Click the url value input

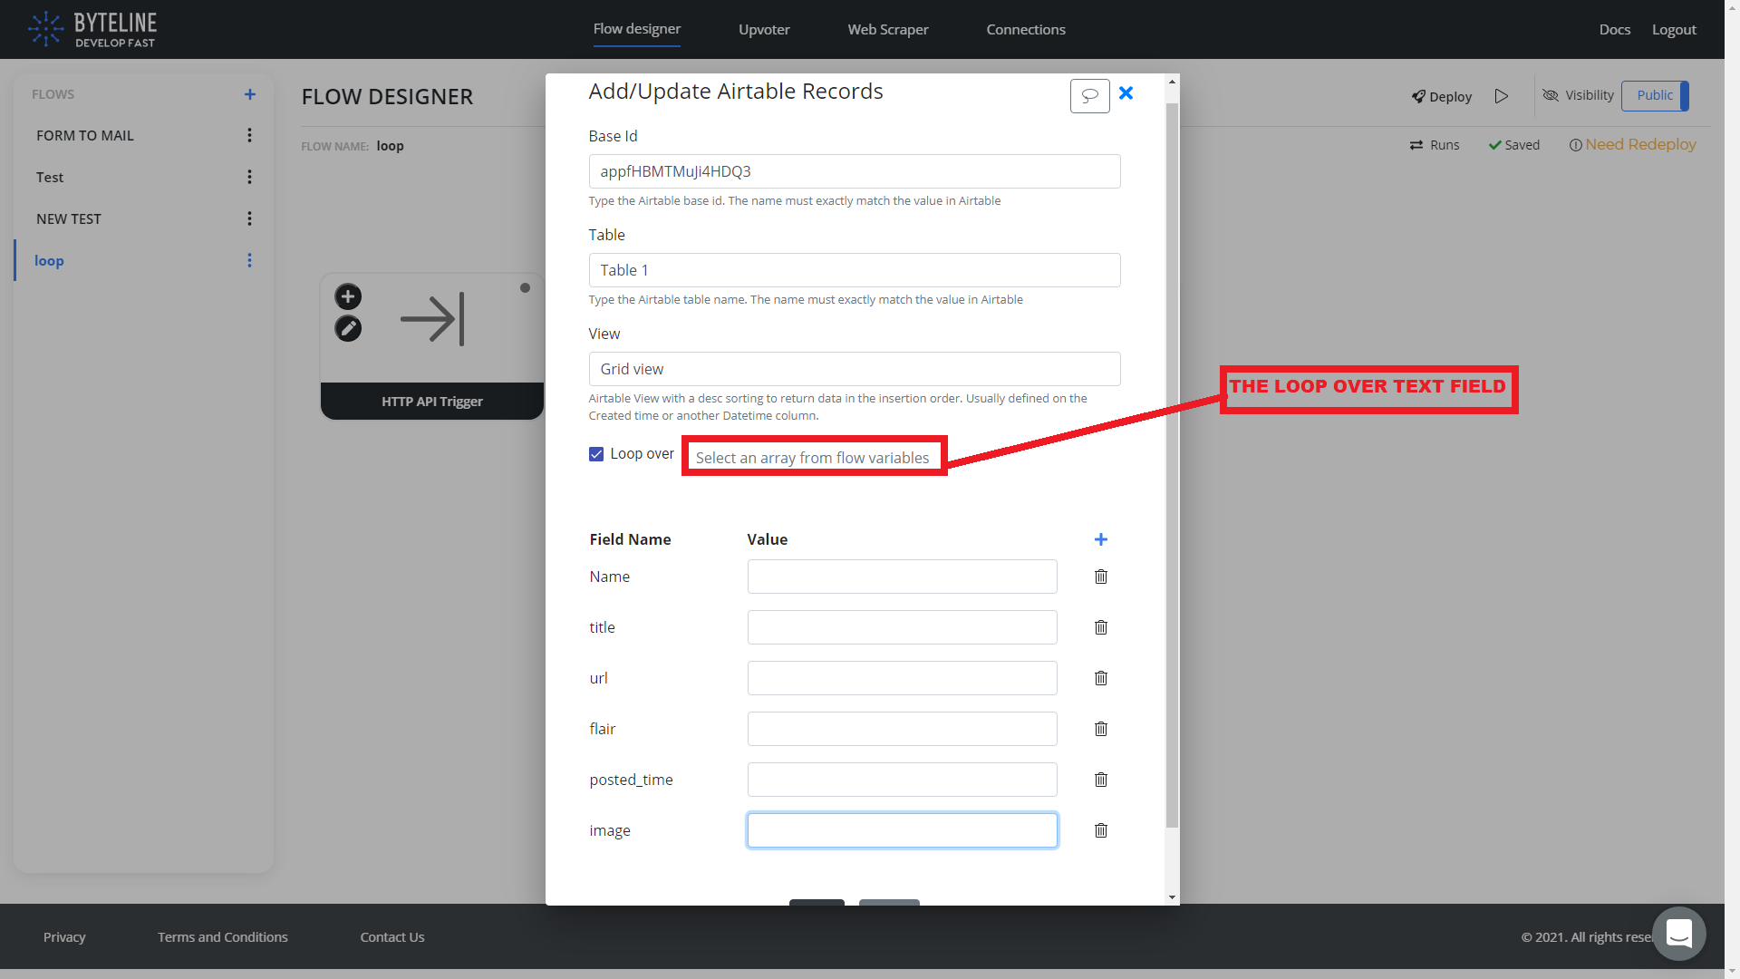pyautogui.click(x=903, y=678)
